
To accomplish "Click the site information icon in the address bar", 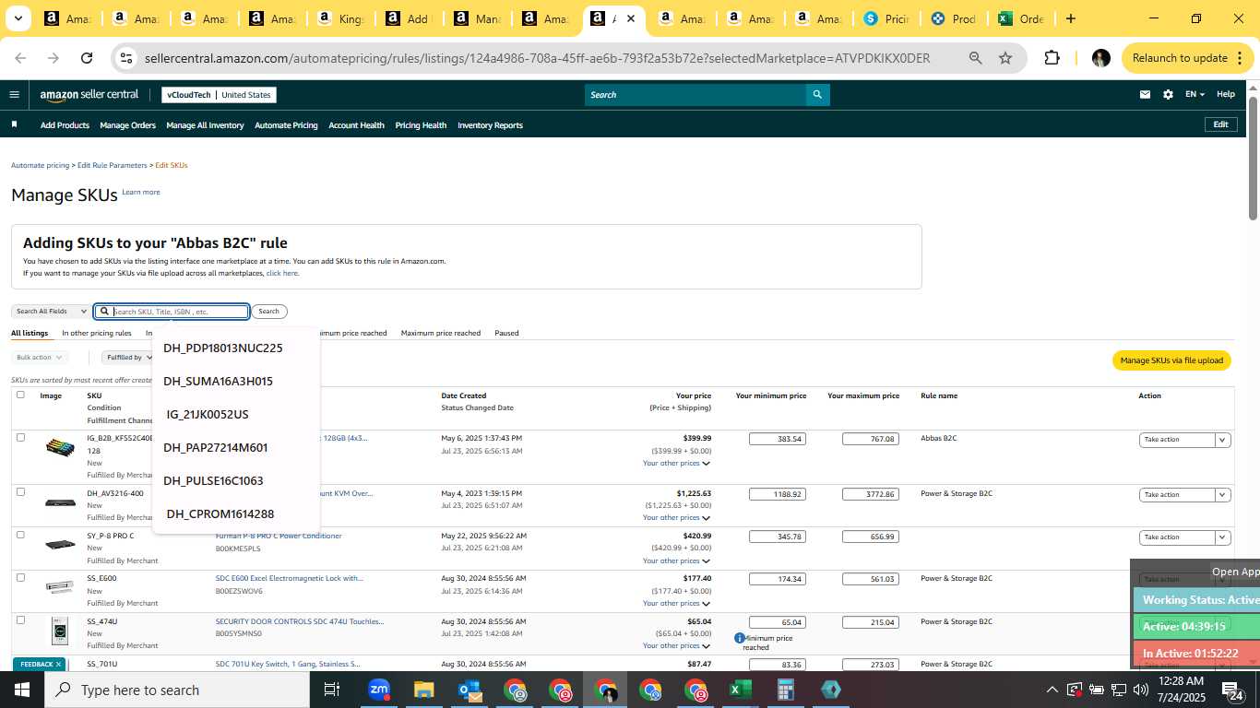I will (126, 58).
